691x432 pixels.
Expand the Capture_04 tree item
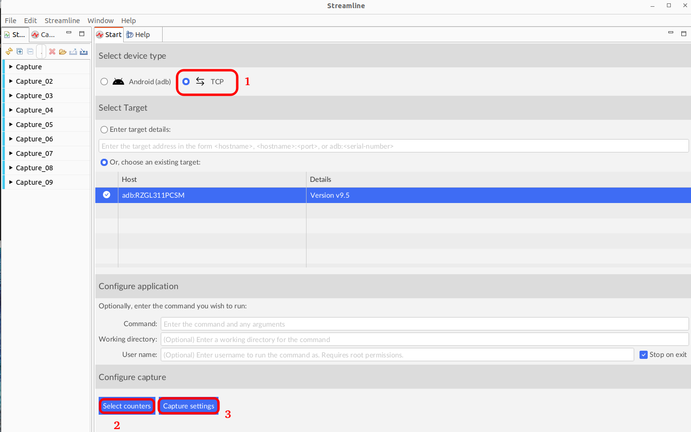11,110
